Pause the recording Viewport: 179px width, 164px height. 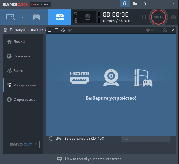pyautogui.click(x=143, y=17)
